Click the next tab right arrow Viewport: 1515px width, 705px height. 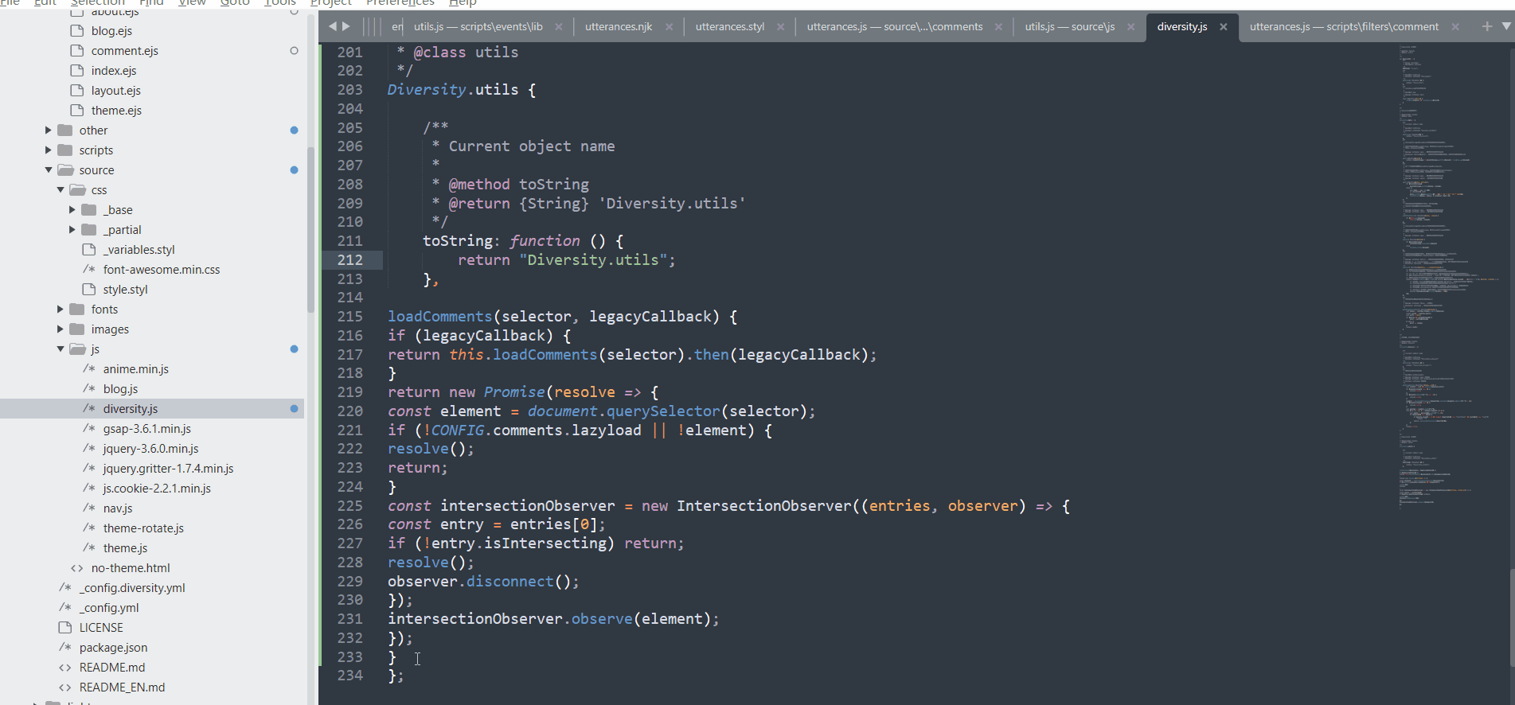[346, 26]
